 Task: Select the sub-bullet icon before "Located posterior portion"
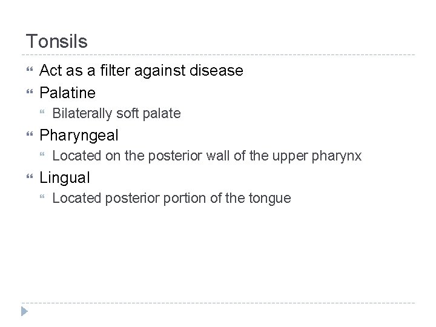coord(42,199)
